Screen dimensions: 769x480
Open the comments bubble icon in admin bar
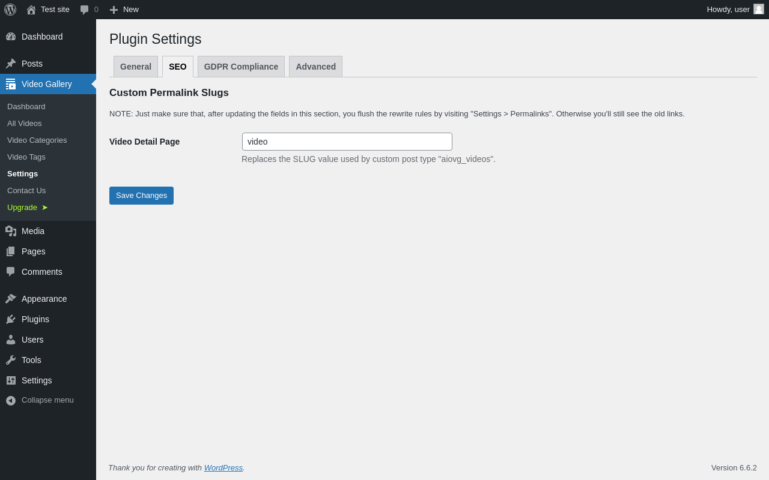(x=85, y=10)
